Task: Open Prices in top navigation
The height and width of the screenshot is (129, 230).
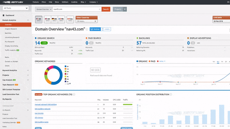Action: click(44, 2)
